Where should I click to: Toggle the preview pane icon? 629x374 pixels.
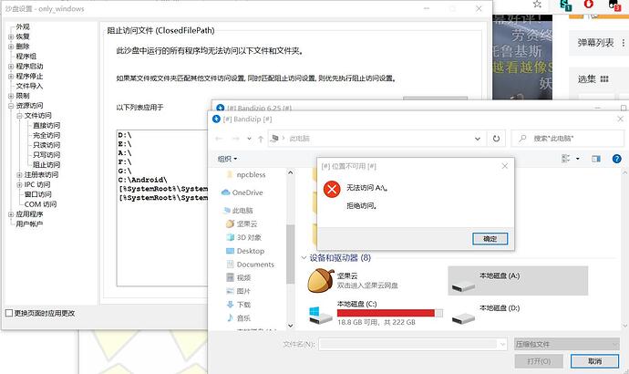596,159
